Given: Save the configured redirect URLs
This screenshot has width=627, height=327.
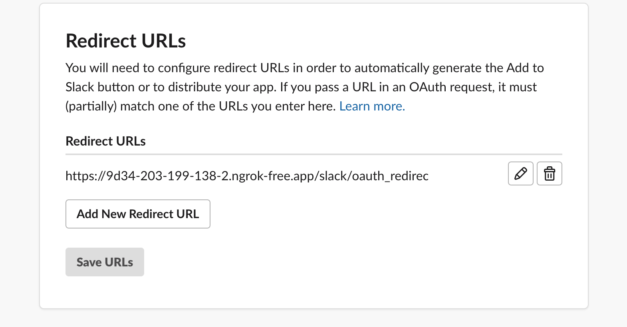Looking at the screenshot, I should tap(105, 262).
